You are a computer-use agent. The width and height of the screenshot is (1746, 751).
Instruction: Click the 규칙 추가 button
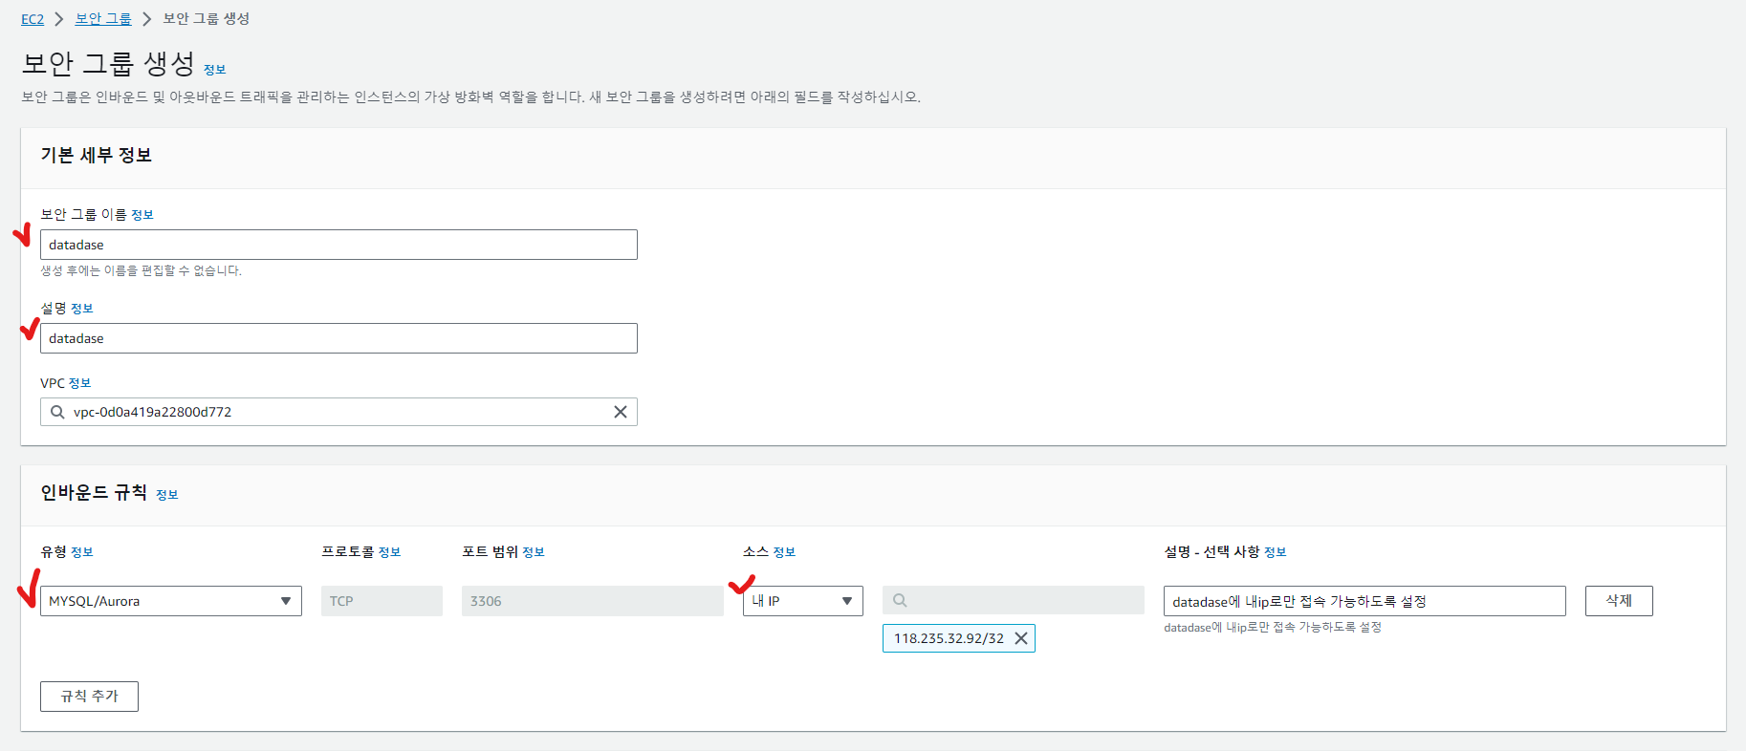89,697
